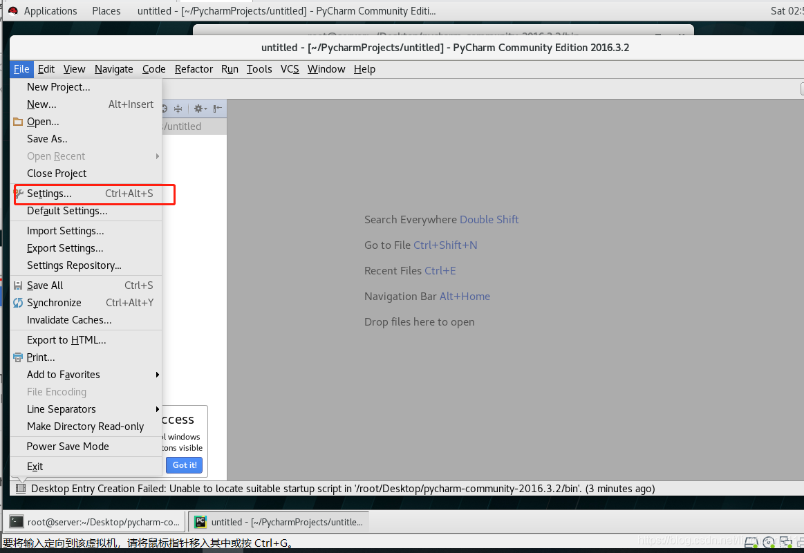Expand the Open Recent submenu

86,156
